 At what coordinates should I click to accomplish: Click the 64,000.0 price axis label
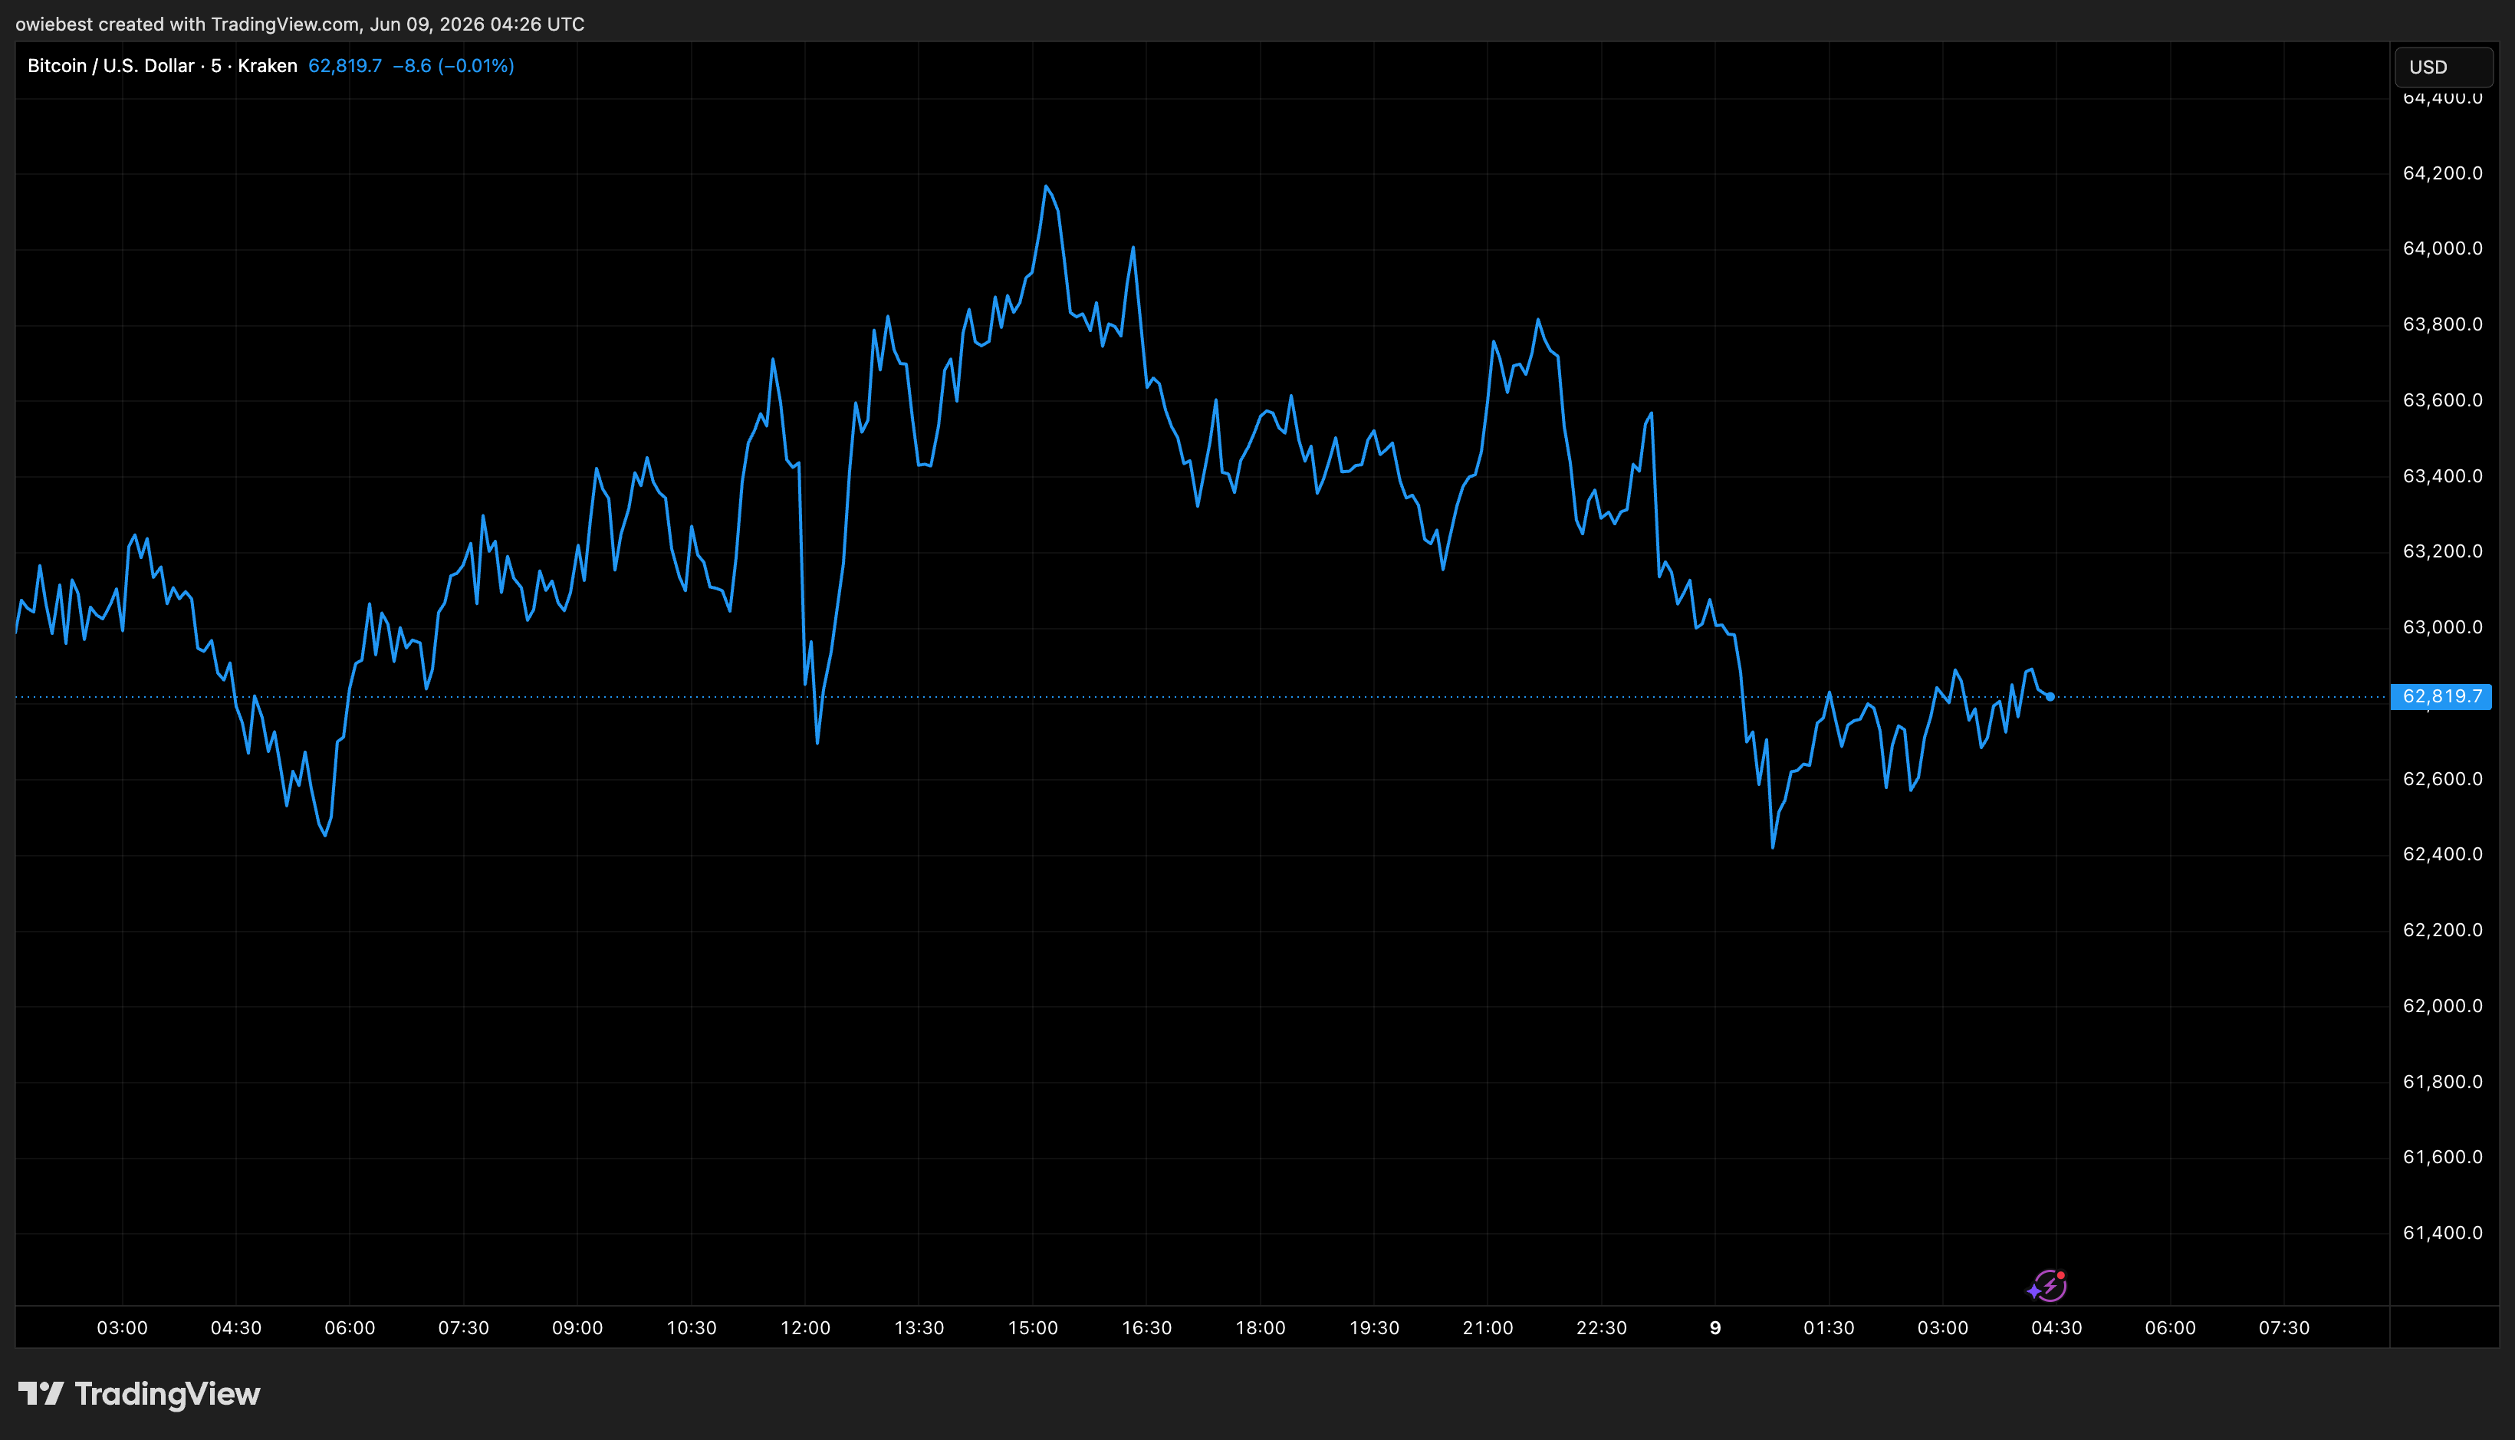pyautogui.click(x=2442, y=248)
